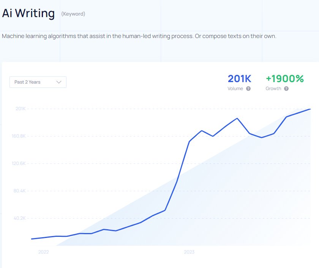Click the Growth help question-mark icon
Viewport: 319px width, 268px height.
point(286,89)
